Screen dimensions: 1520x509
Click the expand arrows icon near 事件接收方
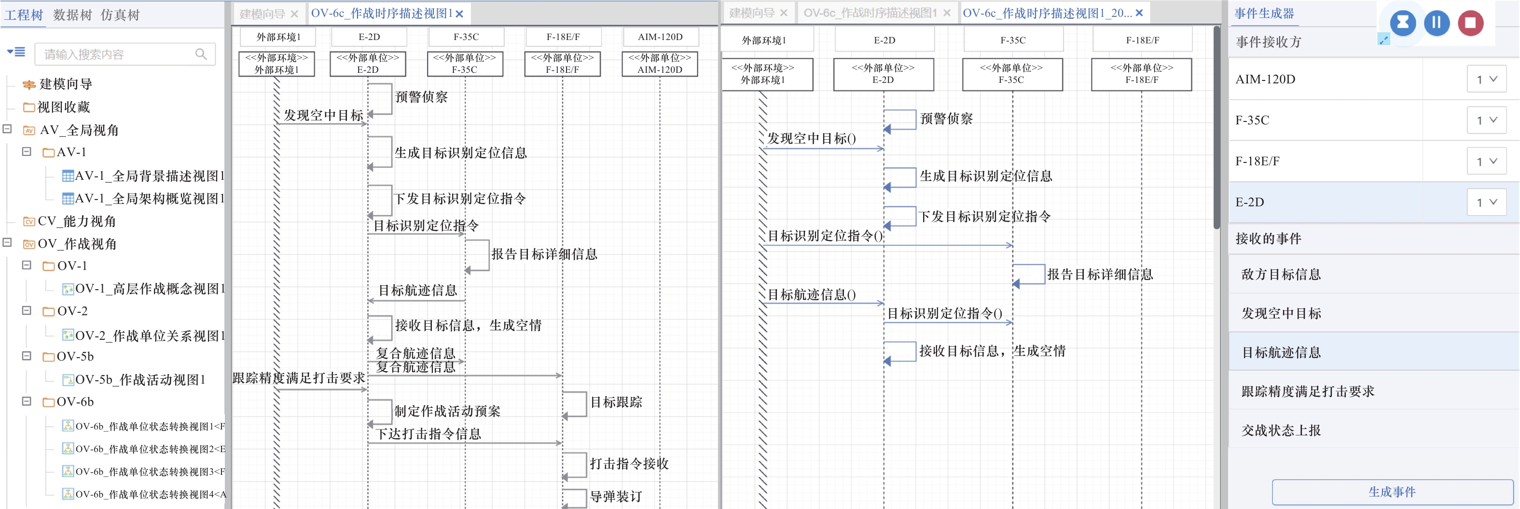click(x=1383, y=40)
